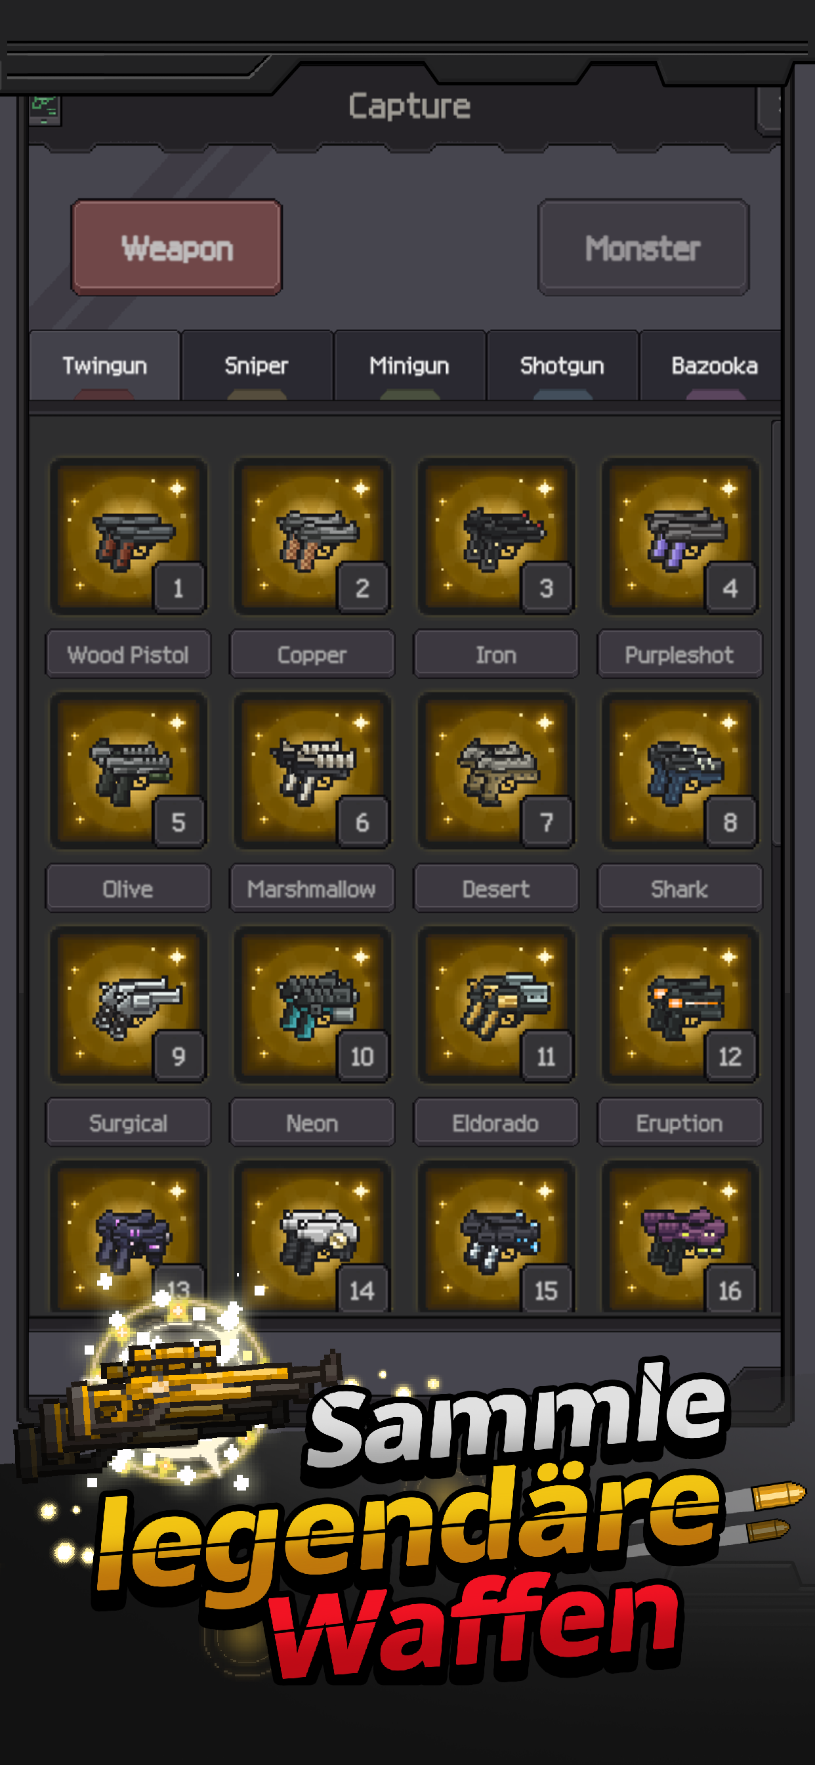Open the Twingun tab

tap(105, 365)
